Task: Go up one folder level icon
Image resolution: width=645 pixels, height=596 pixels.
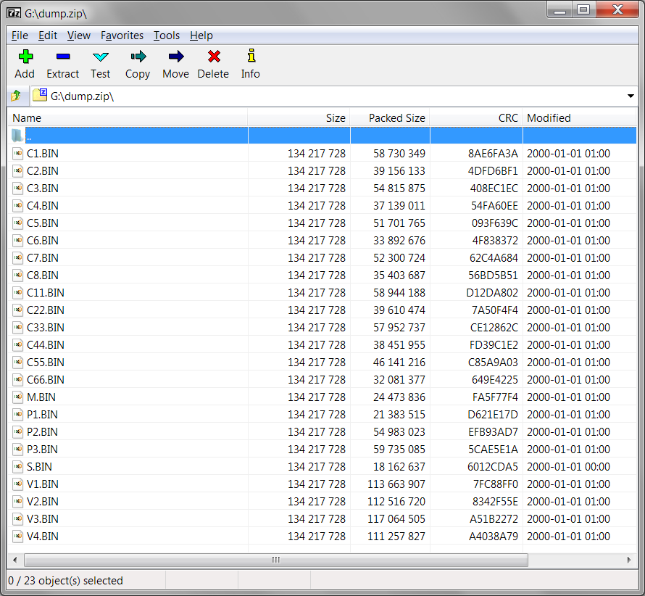Action: (x=16, y=96)
